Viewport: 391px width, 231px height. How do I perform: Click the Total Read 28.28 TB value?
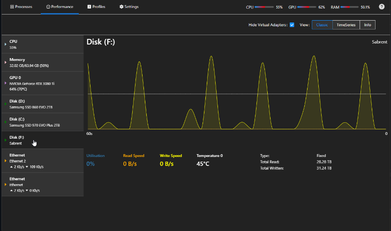tap(324, 162)
